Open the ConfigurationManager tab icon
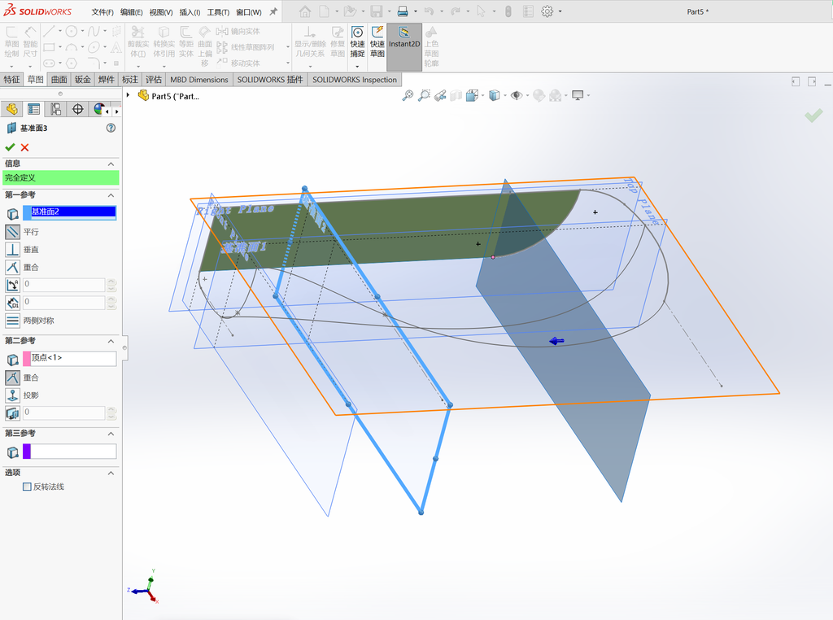833x620 pixels. click(x=55, y=110)
